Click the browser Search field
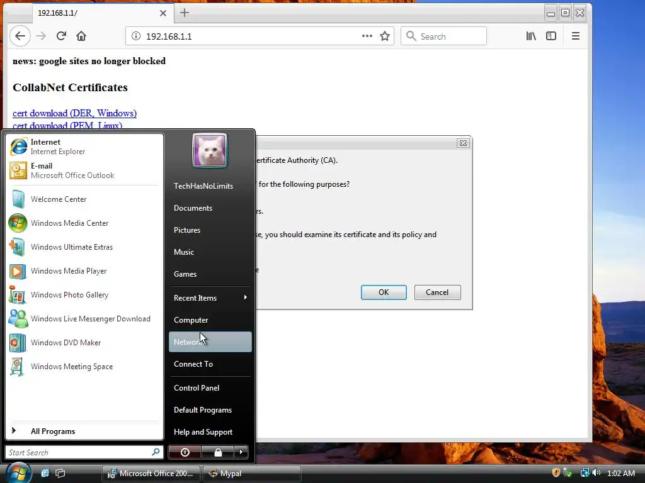Image resolution: width=645 pixels, height=483 pixels. [x=443, y=36]
